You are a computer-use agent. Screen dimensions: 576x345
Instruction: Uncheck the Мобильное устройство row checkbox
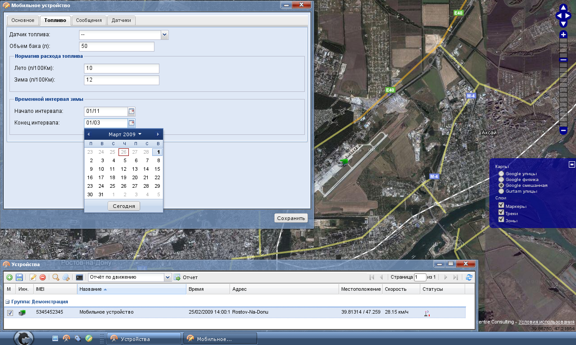pos(10,313)
